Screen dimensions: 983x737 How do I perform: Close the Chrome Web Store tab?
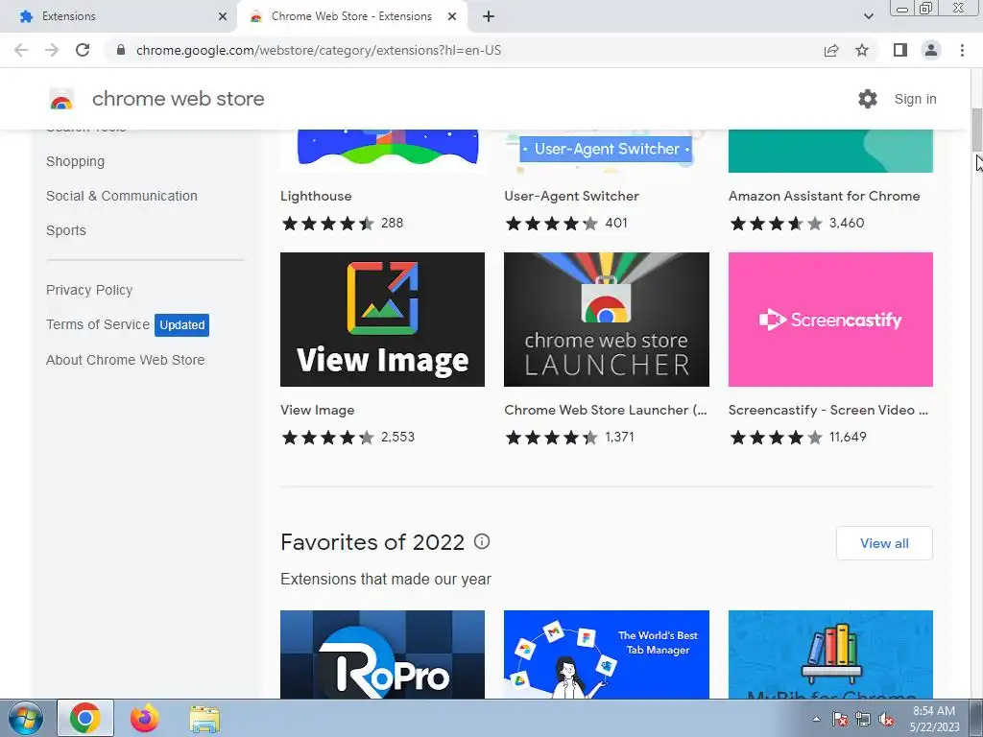pos(452,16)
